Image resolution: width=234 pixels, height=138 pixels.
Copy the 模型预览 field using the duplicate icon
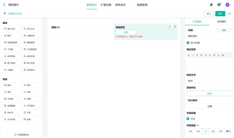(x=170, y=27)
